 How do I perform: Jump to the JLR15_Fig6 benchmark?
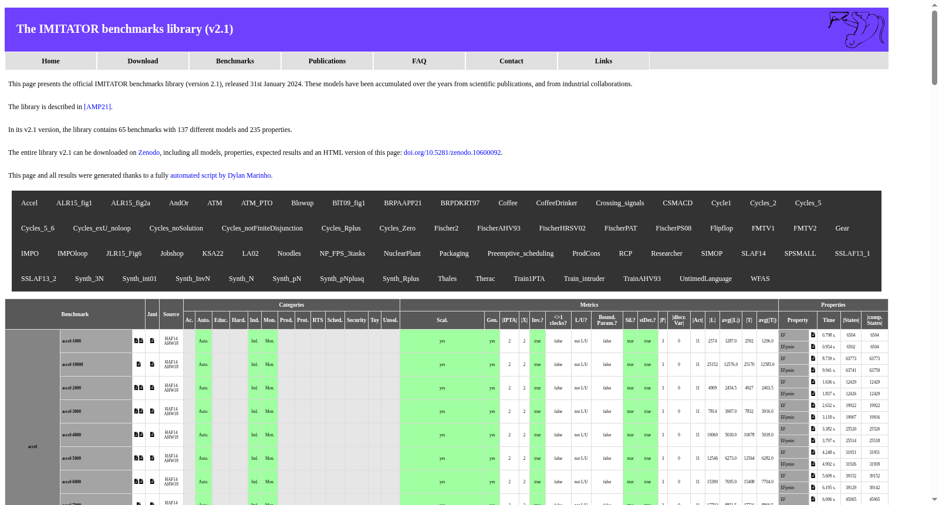(124, 253)
